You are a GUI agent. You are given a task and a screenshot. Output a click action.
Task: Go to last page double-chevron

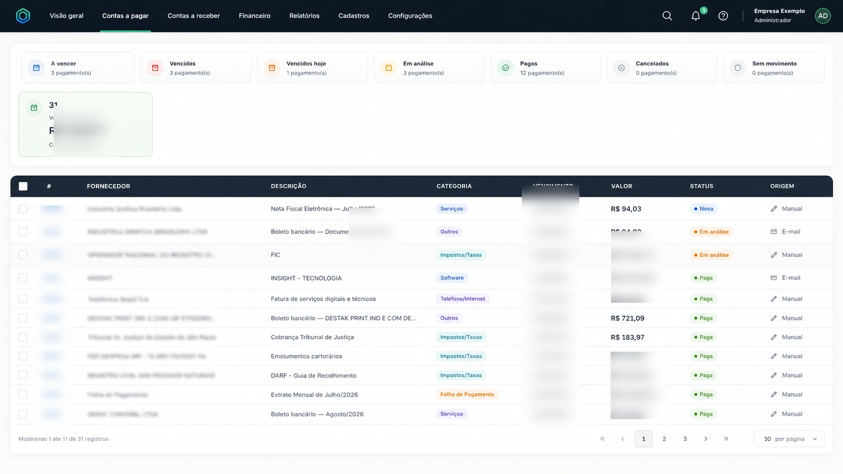(x=726, y=439)
